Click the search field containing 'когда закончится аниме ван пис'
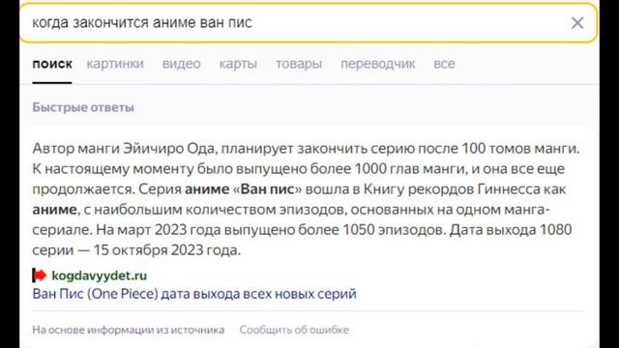Viewport: 619px width, 348px height. coord(309,23)
